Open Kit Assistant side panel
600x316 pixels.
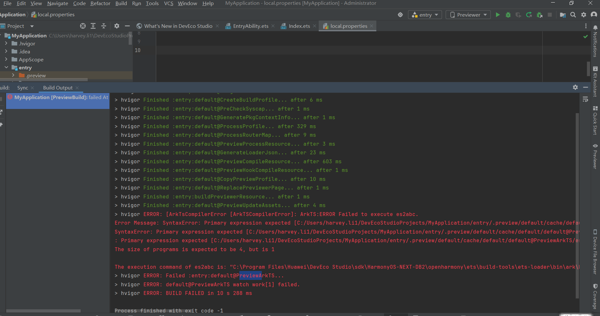click(595, 81)
